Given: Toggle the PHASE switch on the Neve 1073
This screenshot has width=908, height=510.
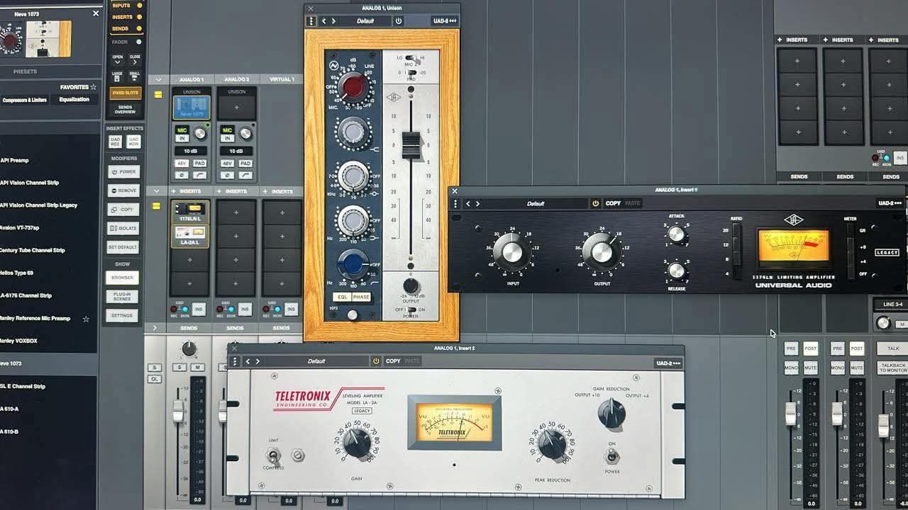Looking at the screenshot, I should [361, 297].
